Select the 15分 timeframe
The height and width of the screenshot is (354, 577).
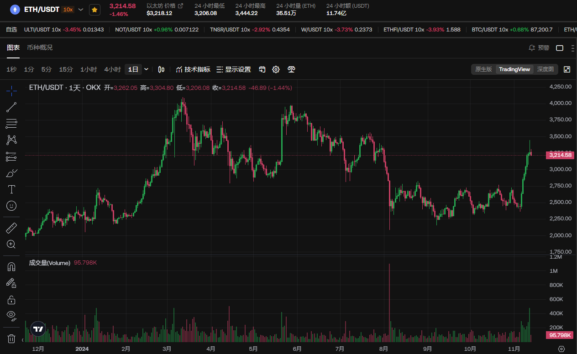pos(66,69)
